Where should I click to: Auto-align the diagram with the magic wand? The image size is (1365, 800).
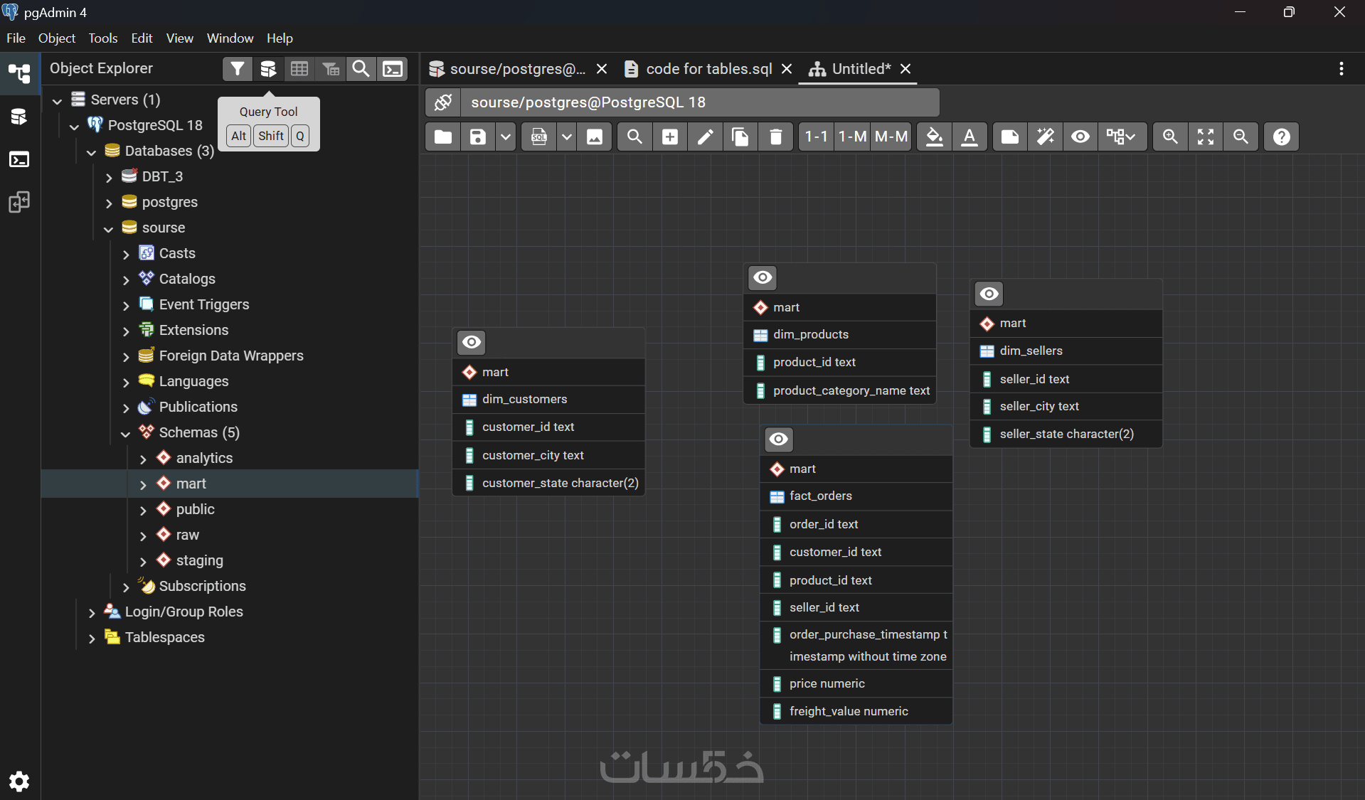(1045, 137)
